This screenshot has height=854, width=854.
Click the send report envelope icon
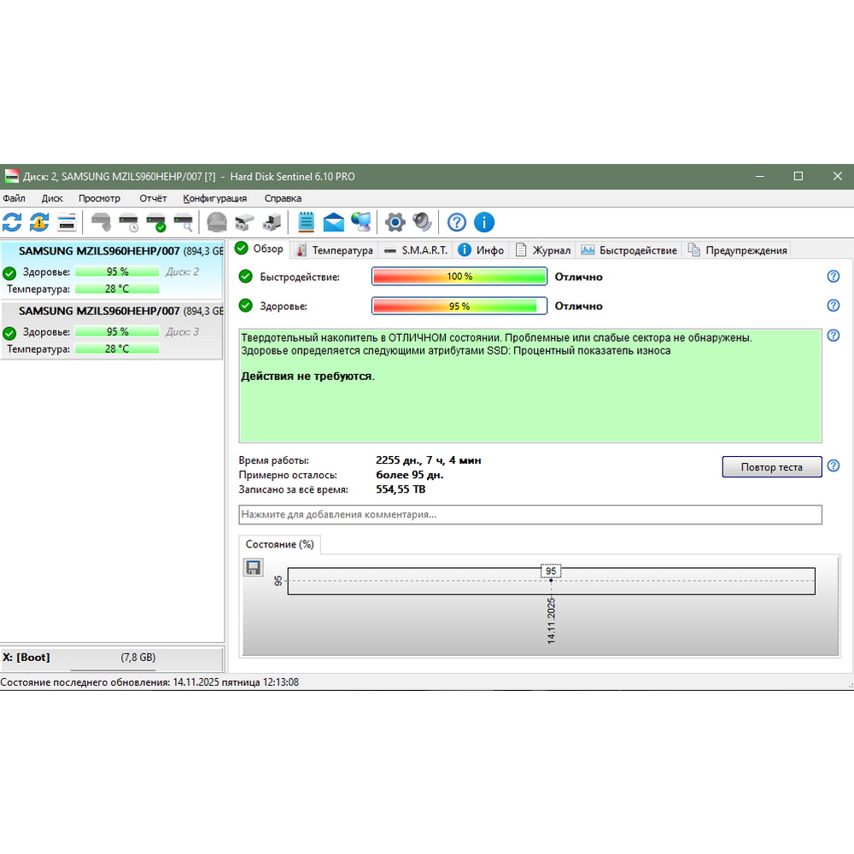(333, 223)
